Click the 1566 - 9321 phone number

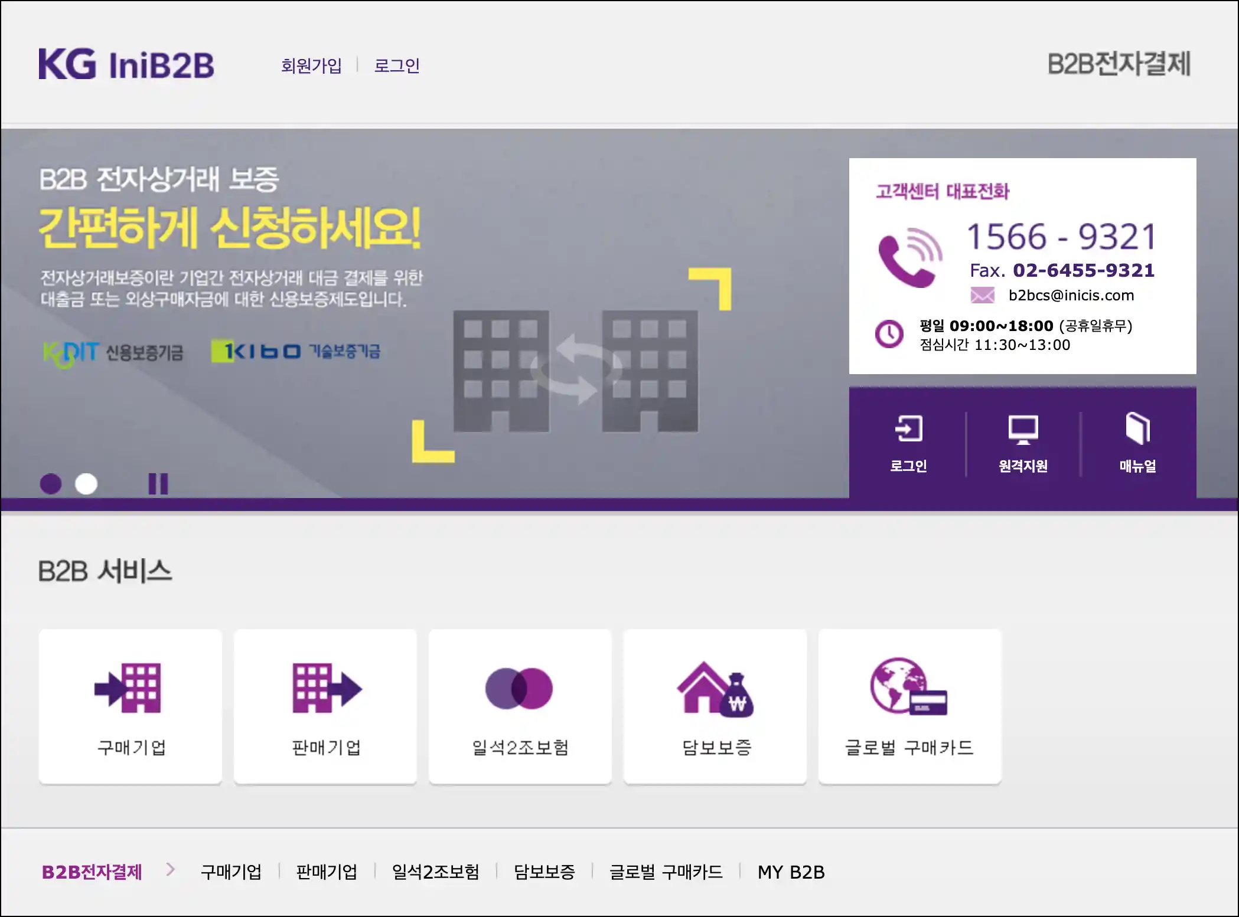click(1061, 237)
